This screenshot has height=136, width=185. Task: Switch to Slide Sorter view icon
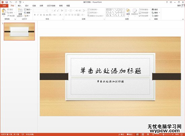click(x=143, y=134)
